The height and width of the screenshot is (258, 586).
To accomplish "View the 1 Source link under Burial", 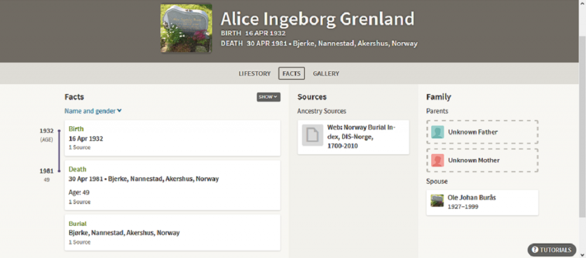I will pyautogui.click(x=79, y=242).
